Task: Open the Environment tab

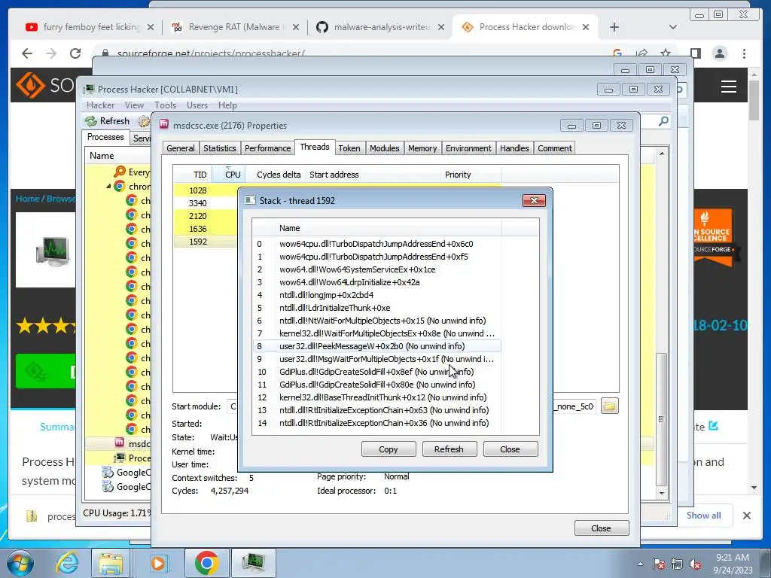Action: tap(468, 148)
